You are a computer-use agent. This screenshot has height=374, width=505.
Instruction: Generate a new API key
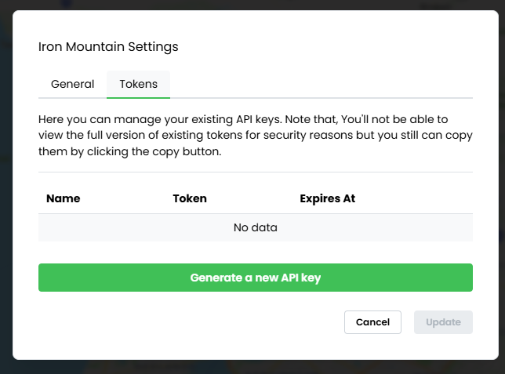255,278
